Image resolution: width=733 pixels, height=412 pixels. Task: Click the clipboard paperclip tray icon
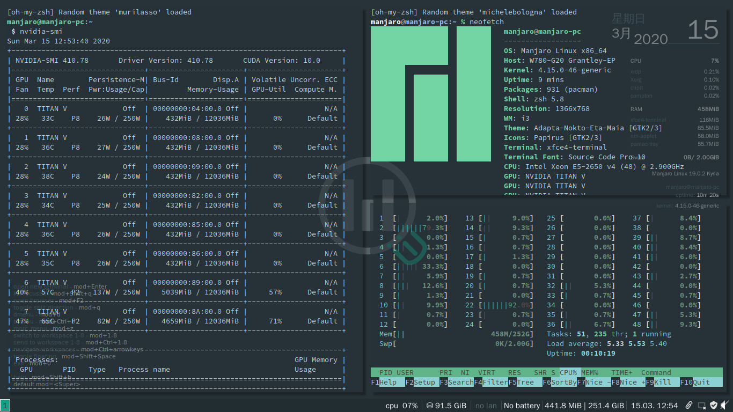[690, 406]
